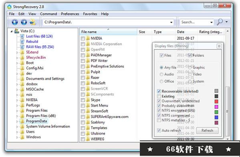The image size is (240, 157).
Task: Check the NVIDIA folder checkbox in list
Action: (x=83, y=38)
